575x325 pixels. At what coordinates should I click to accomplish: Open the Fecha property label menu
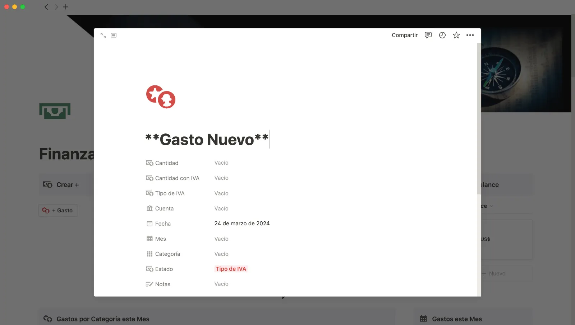[x=163, y=223]
